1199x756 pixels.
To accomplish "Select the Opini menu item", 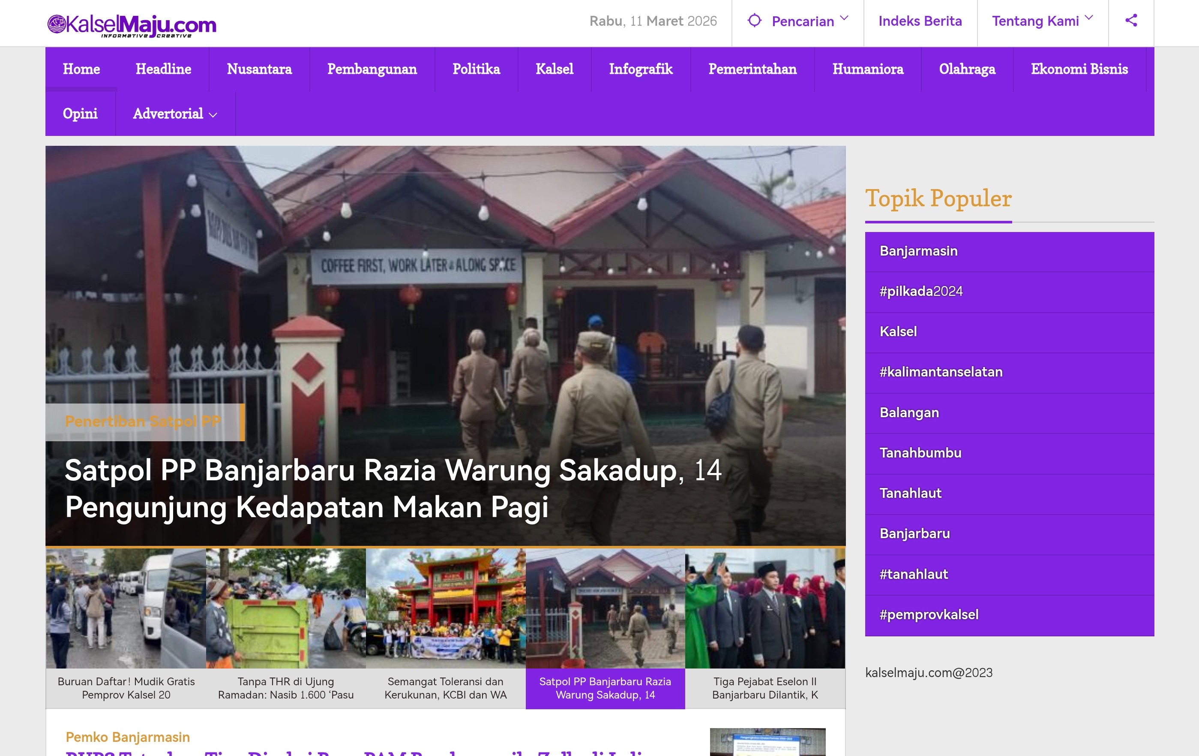I will click(x=80, y=114).
